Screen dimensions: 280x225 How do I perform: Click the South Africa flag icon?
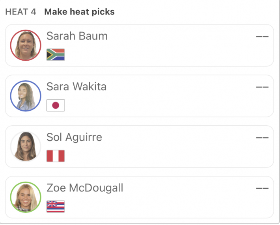(x=56, y=55)
